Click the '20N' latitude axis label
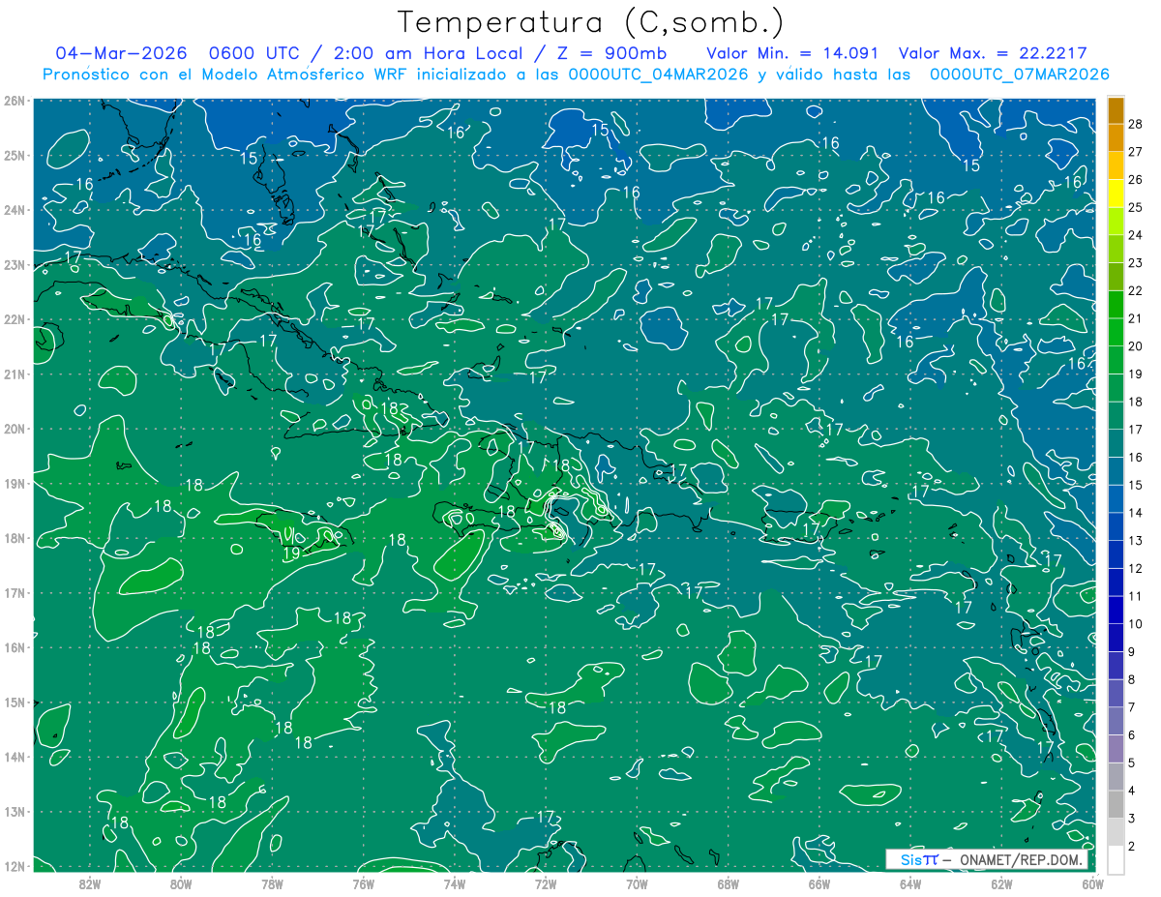 pos(14,429)
